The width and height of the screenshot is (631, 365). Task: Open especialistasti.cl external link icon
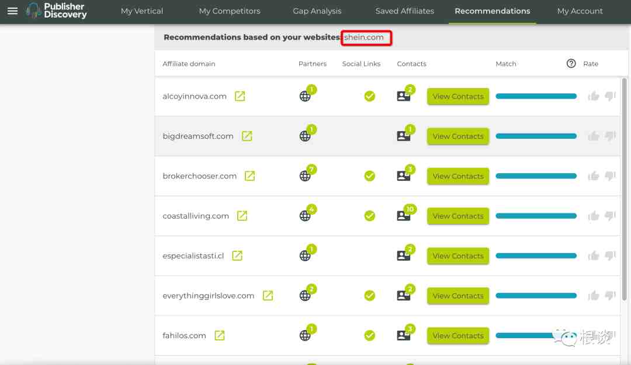click(x=237, y=256)
